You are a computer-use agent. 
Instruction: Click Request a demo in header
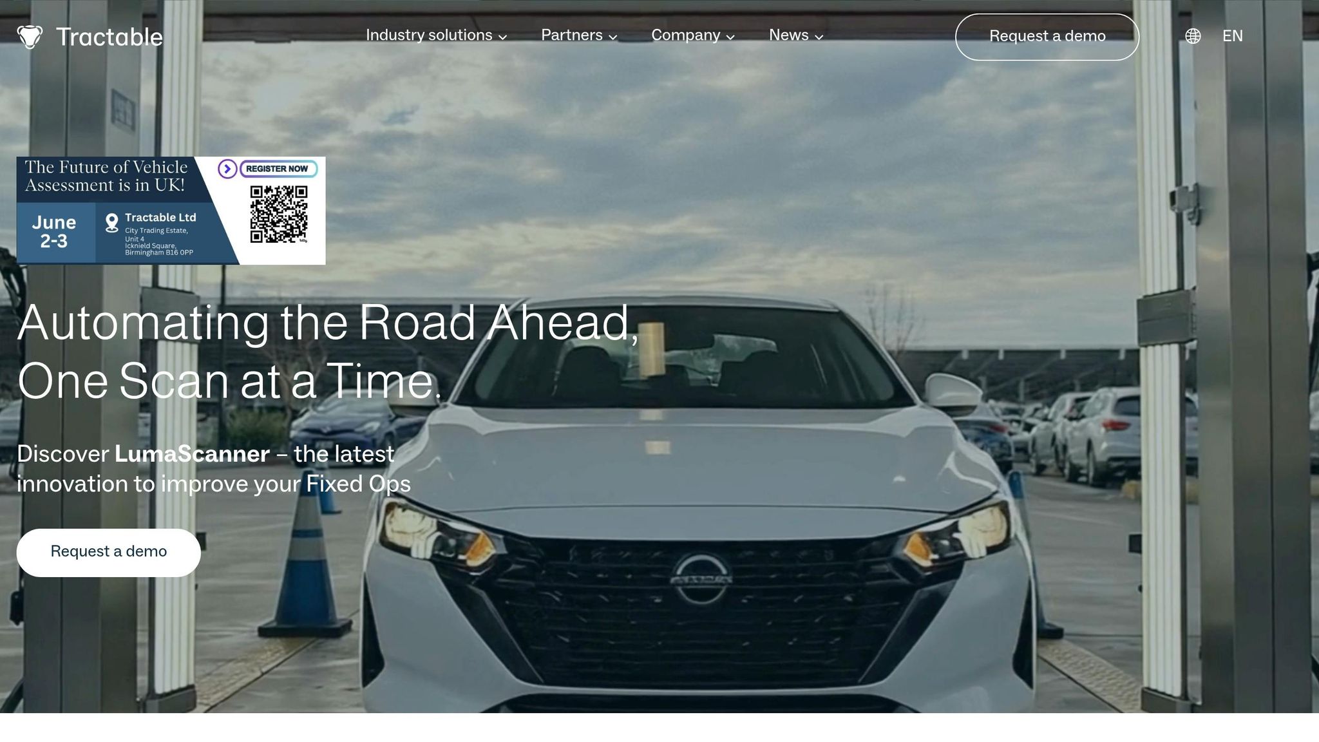tap(1047, 37)
